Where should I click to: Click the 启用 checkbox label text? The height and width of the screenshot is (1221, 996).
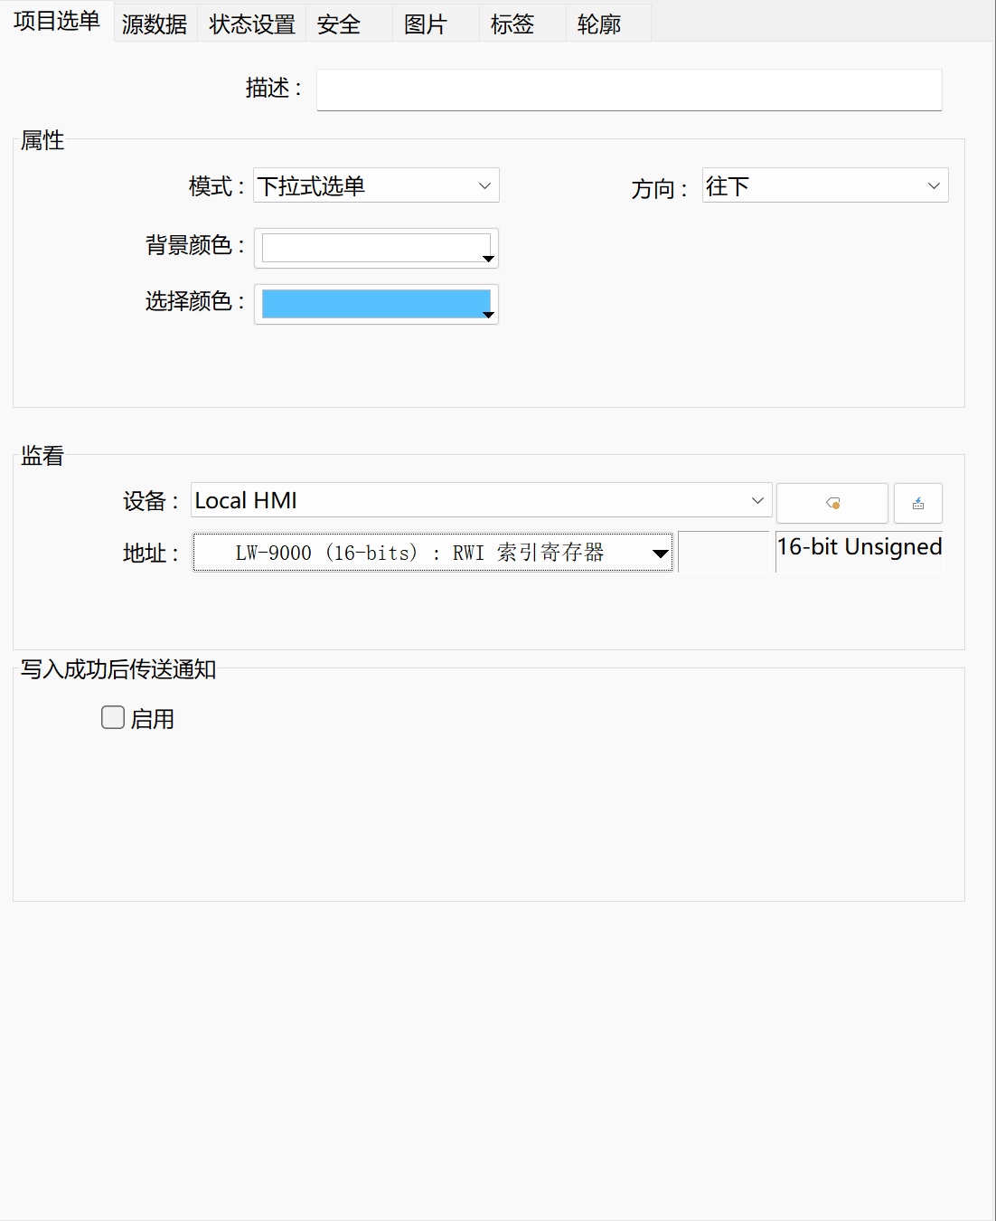tap(153, 719)
